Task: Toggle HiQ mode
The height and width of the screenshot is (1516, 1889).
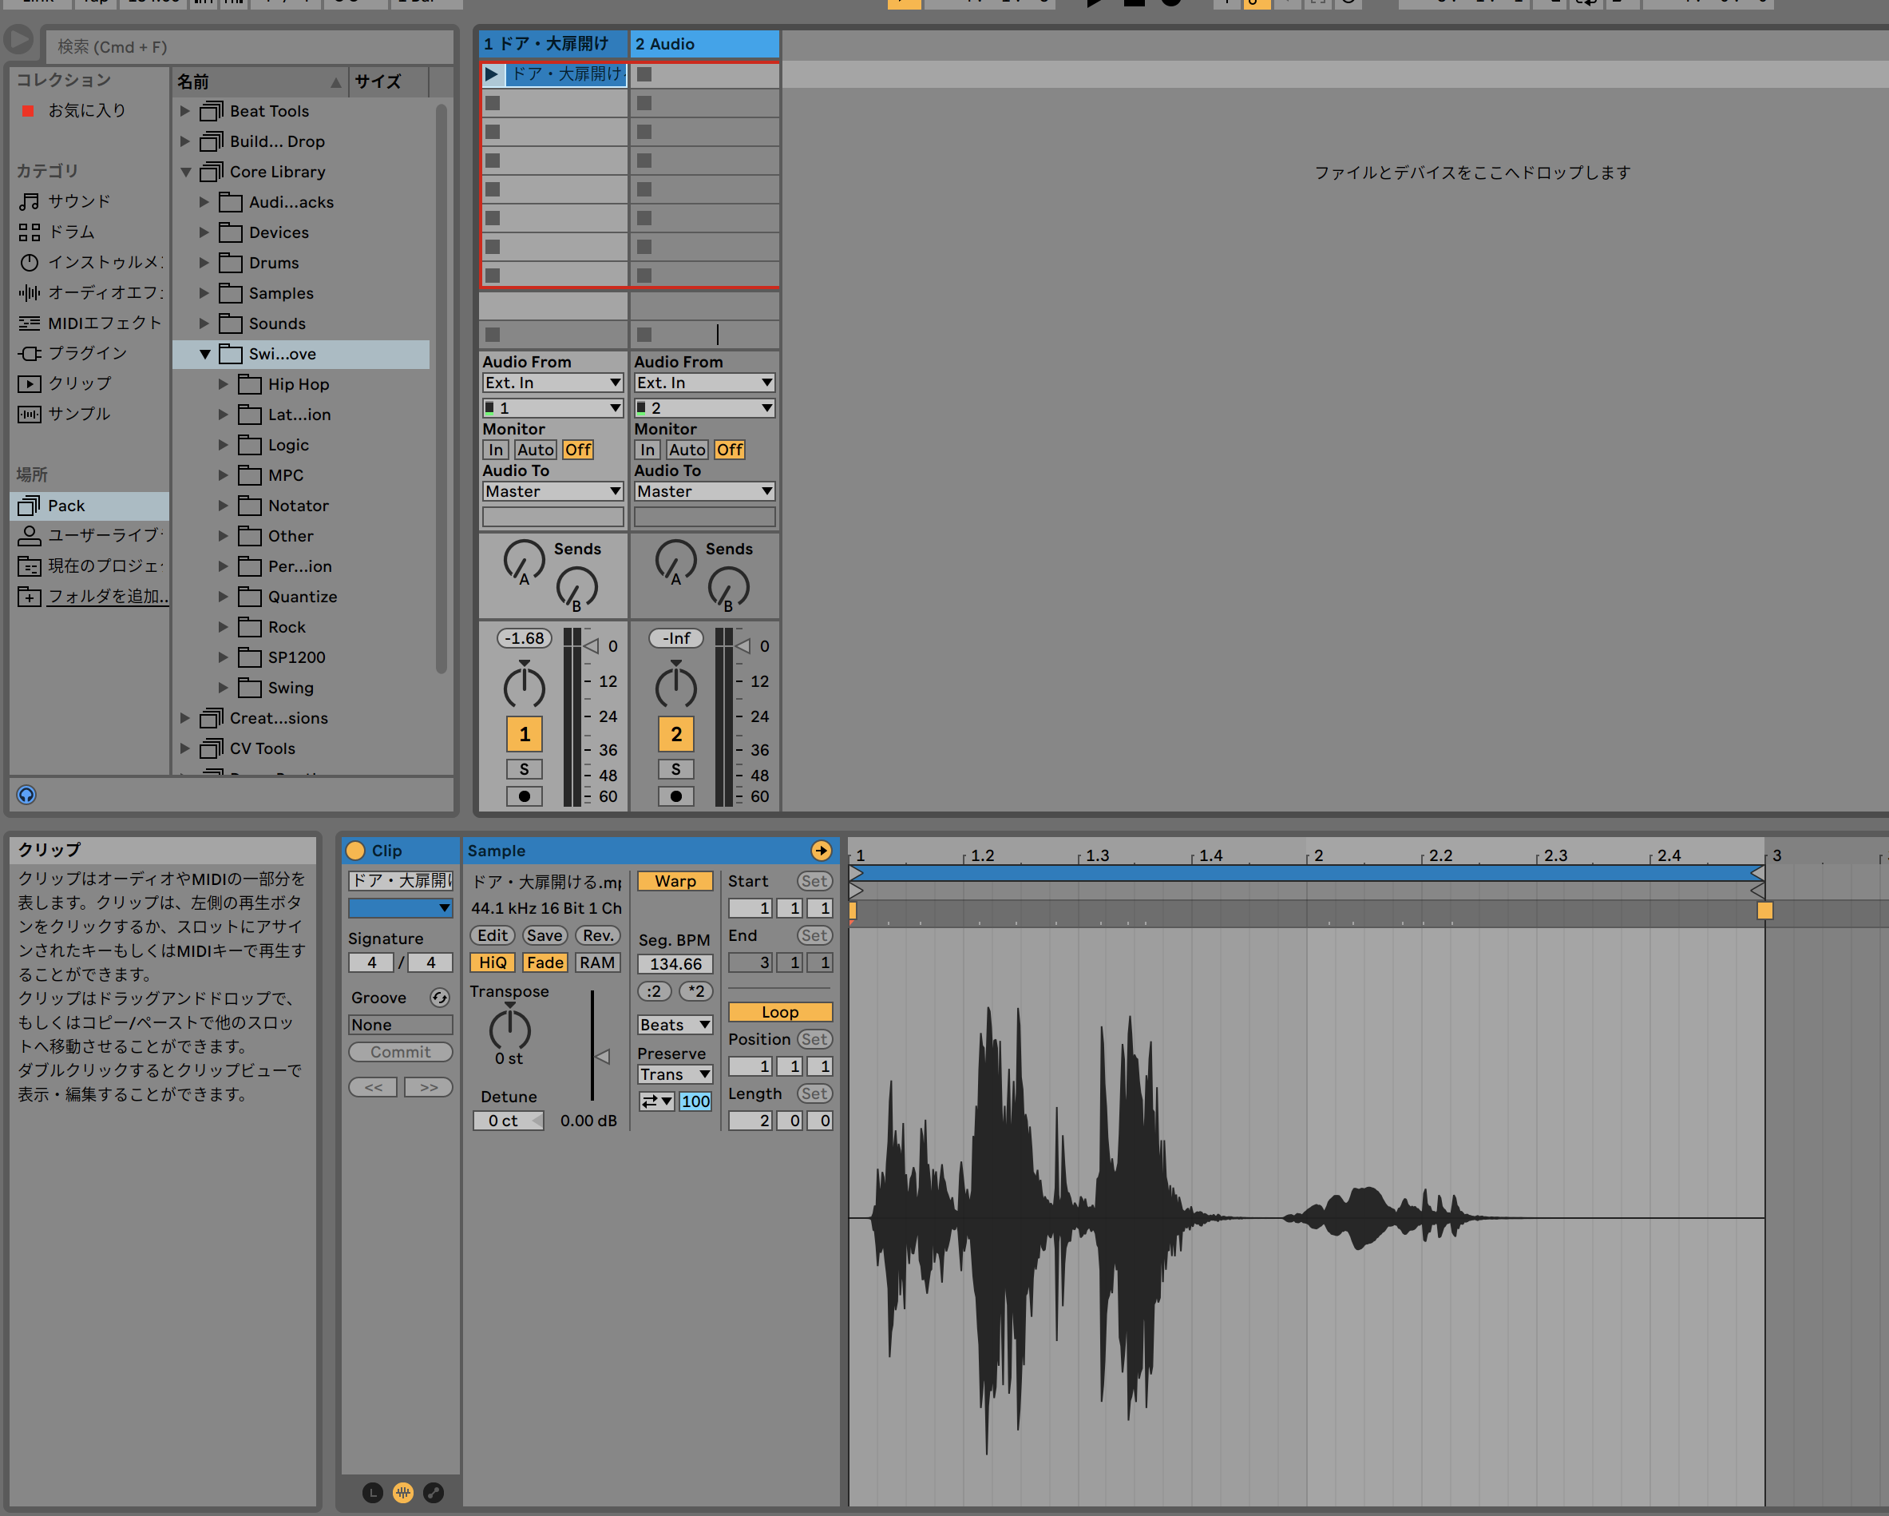Action: 493,962
